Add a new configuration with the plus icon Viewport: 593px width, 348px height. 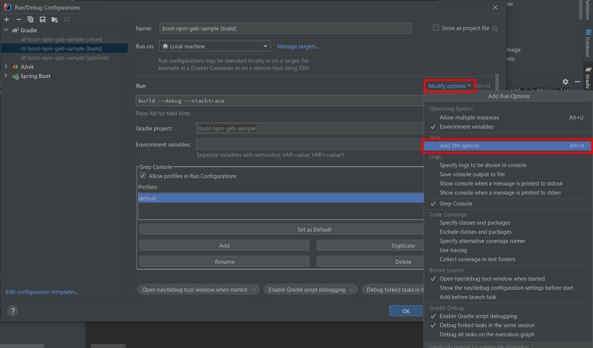6,20
